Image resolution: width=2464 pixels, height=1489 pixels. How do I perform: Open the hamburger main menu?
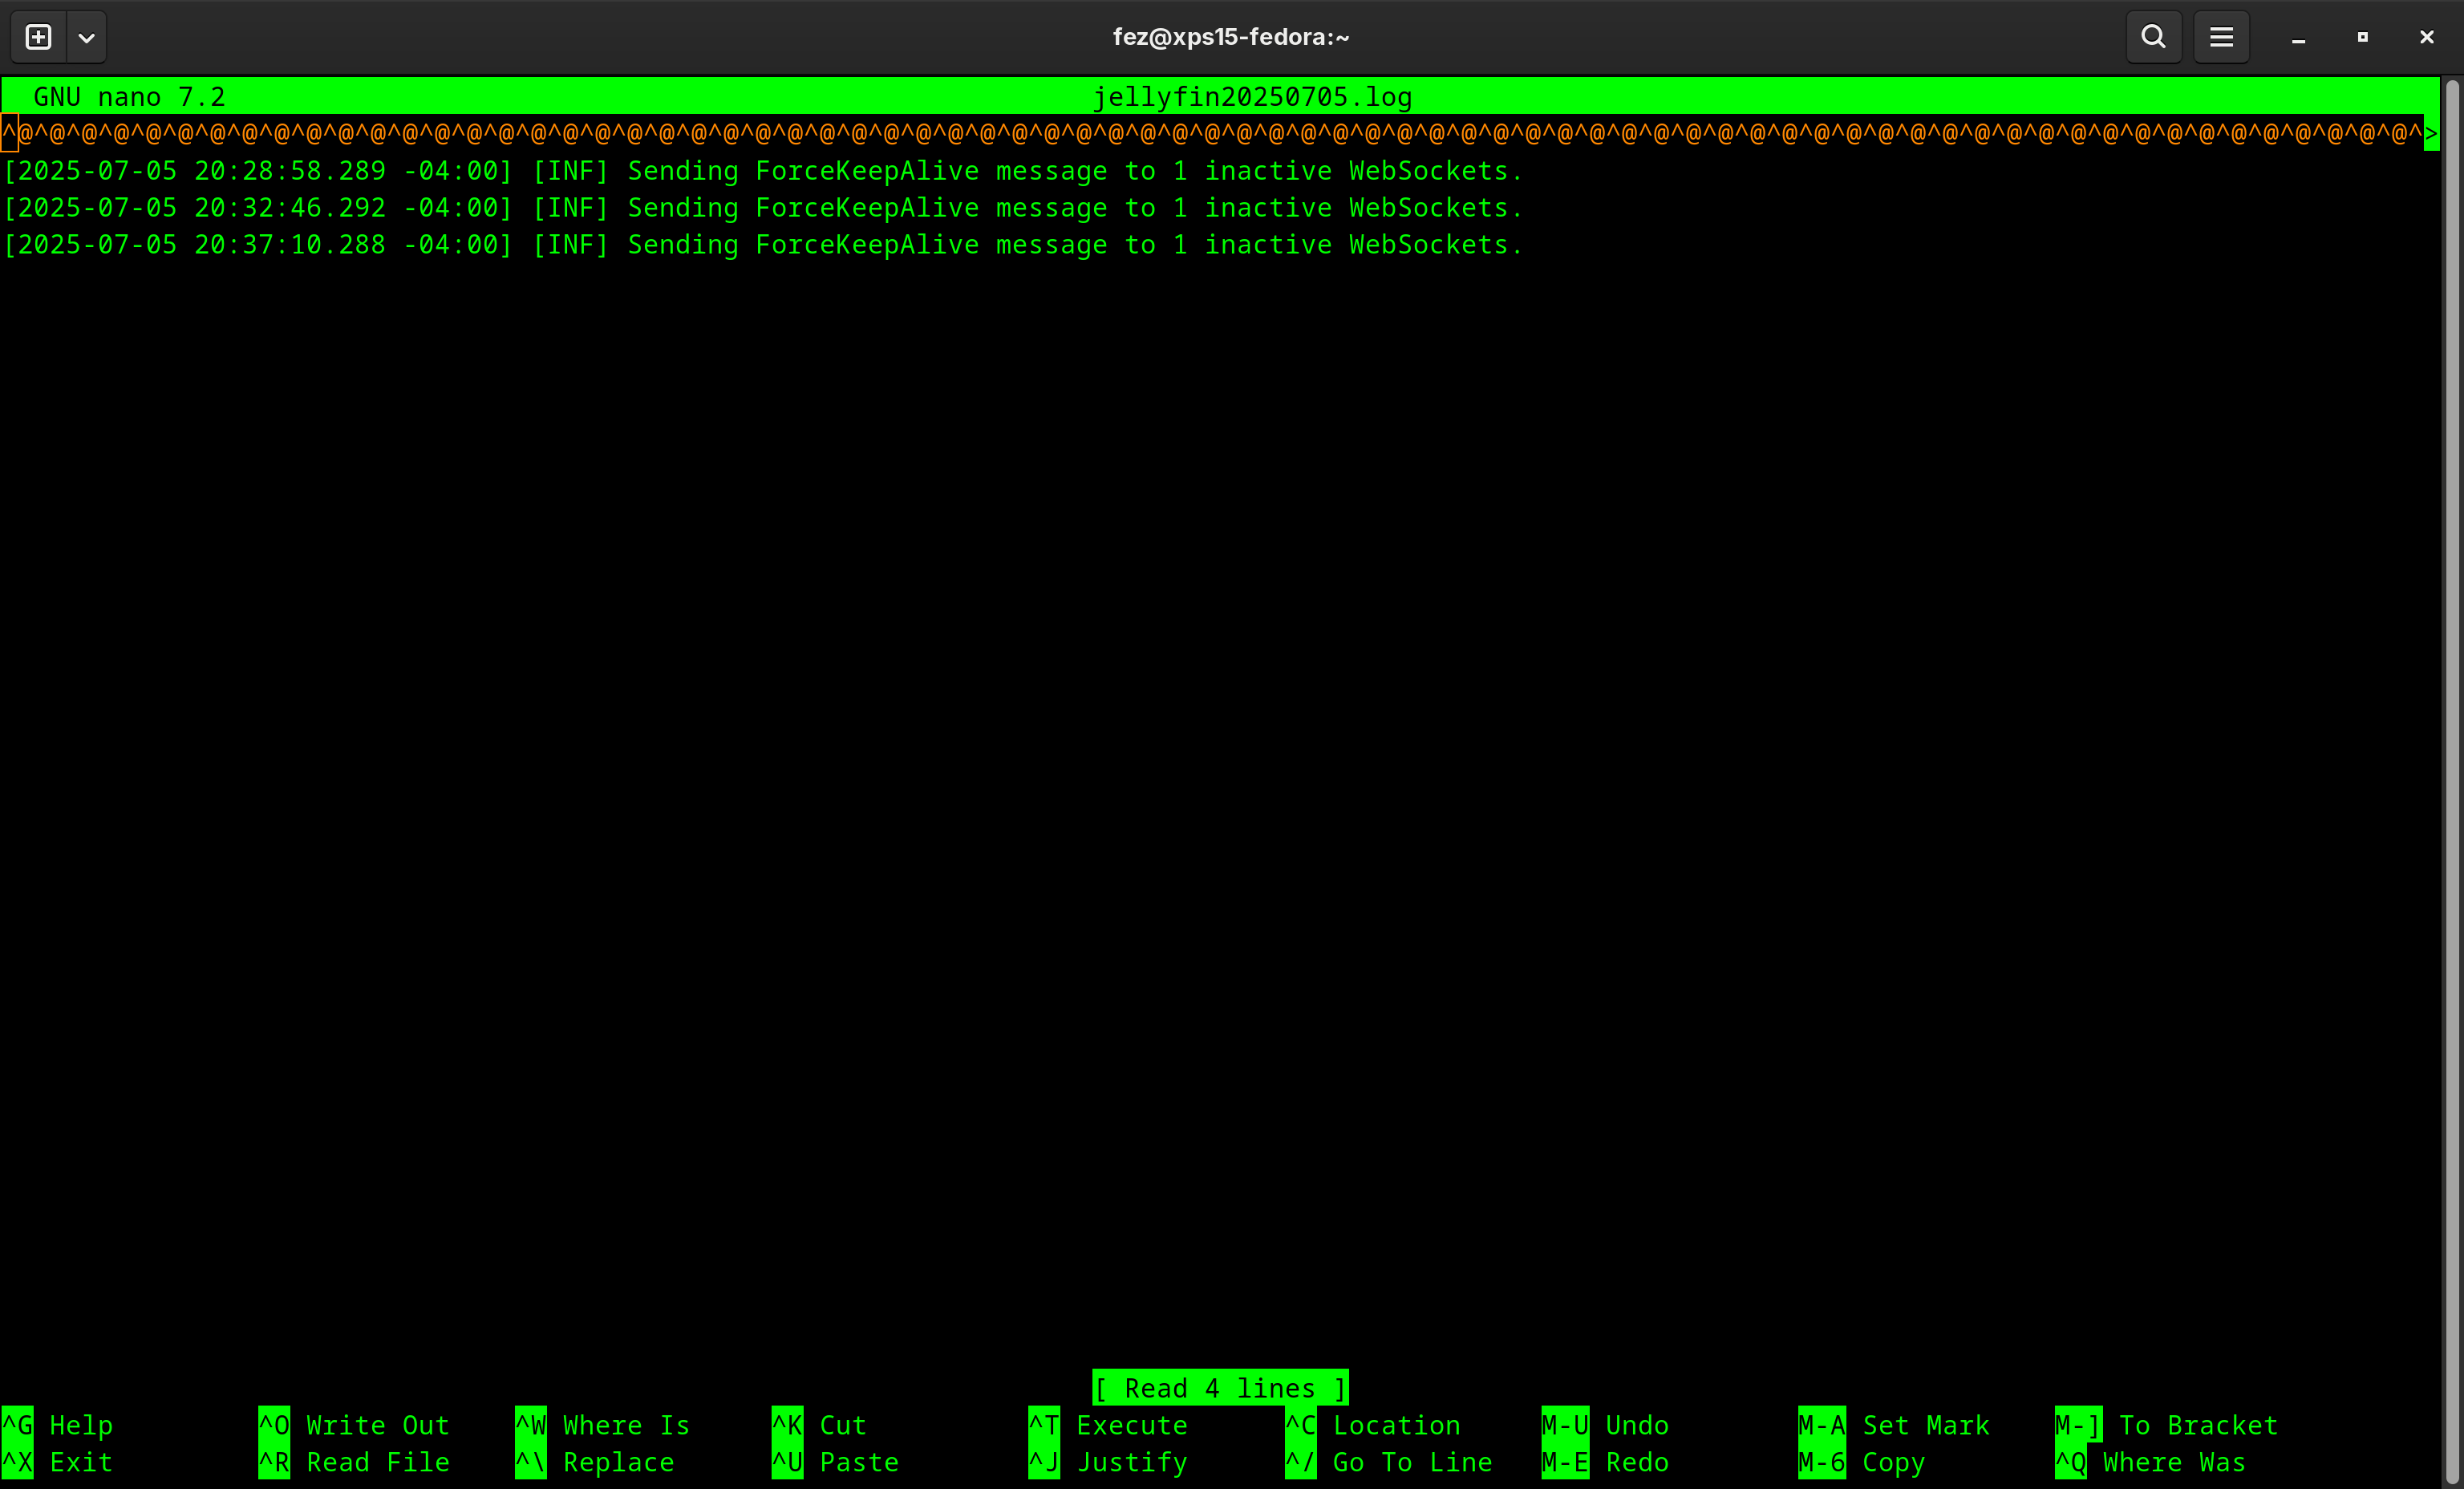coord(2221,37)
